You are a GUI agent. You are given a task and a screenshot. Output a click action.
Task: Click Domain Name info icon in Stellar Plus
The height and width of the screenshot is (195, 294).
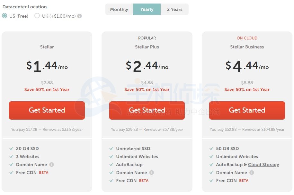tap(152, 173)
